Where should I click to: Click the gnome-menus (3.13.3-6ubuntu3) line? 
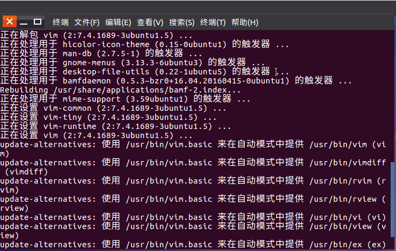point(133,63)
